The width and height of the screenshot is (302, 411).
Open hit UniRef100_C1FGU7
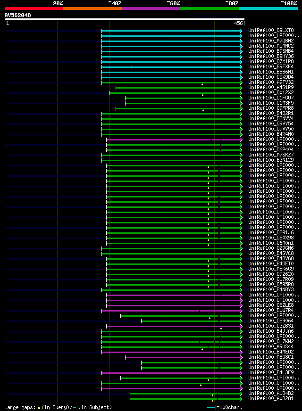click(x=271, y=98)
